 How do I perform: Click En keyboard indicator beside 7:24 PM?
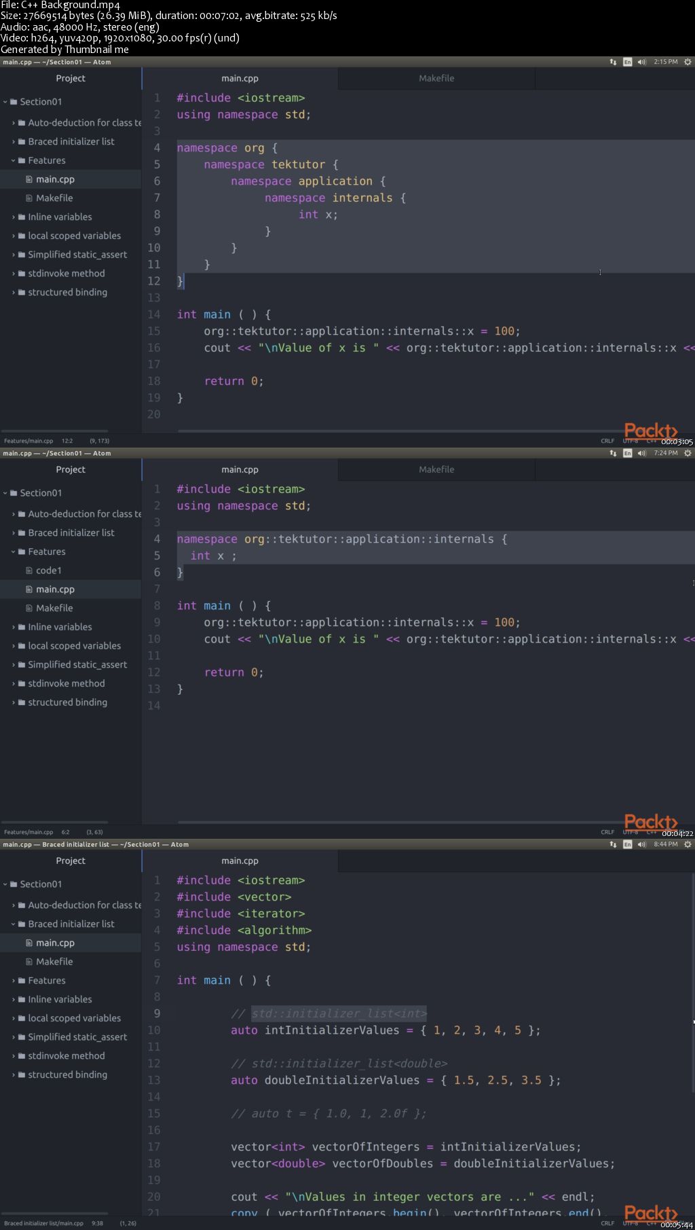pos(627,453)
